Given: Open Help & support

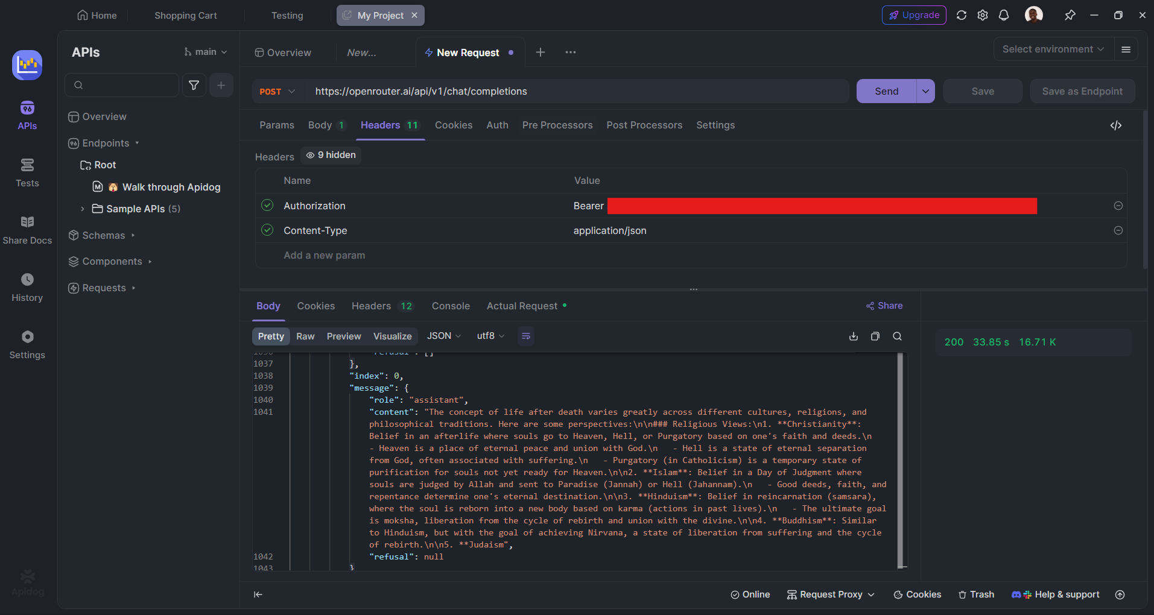Looking at the screenshot, I should [x=1056, y=594].
